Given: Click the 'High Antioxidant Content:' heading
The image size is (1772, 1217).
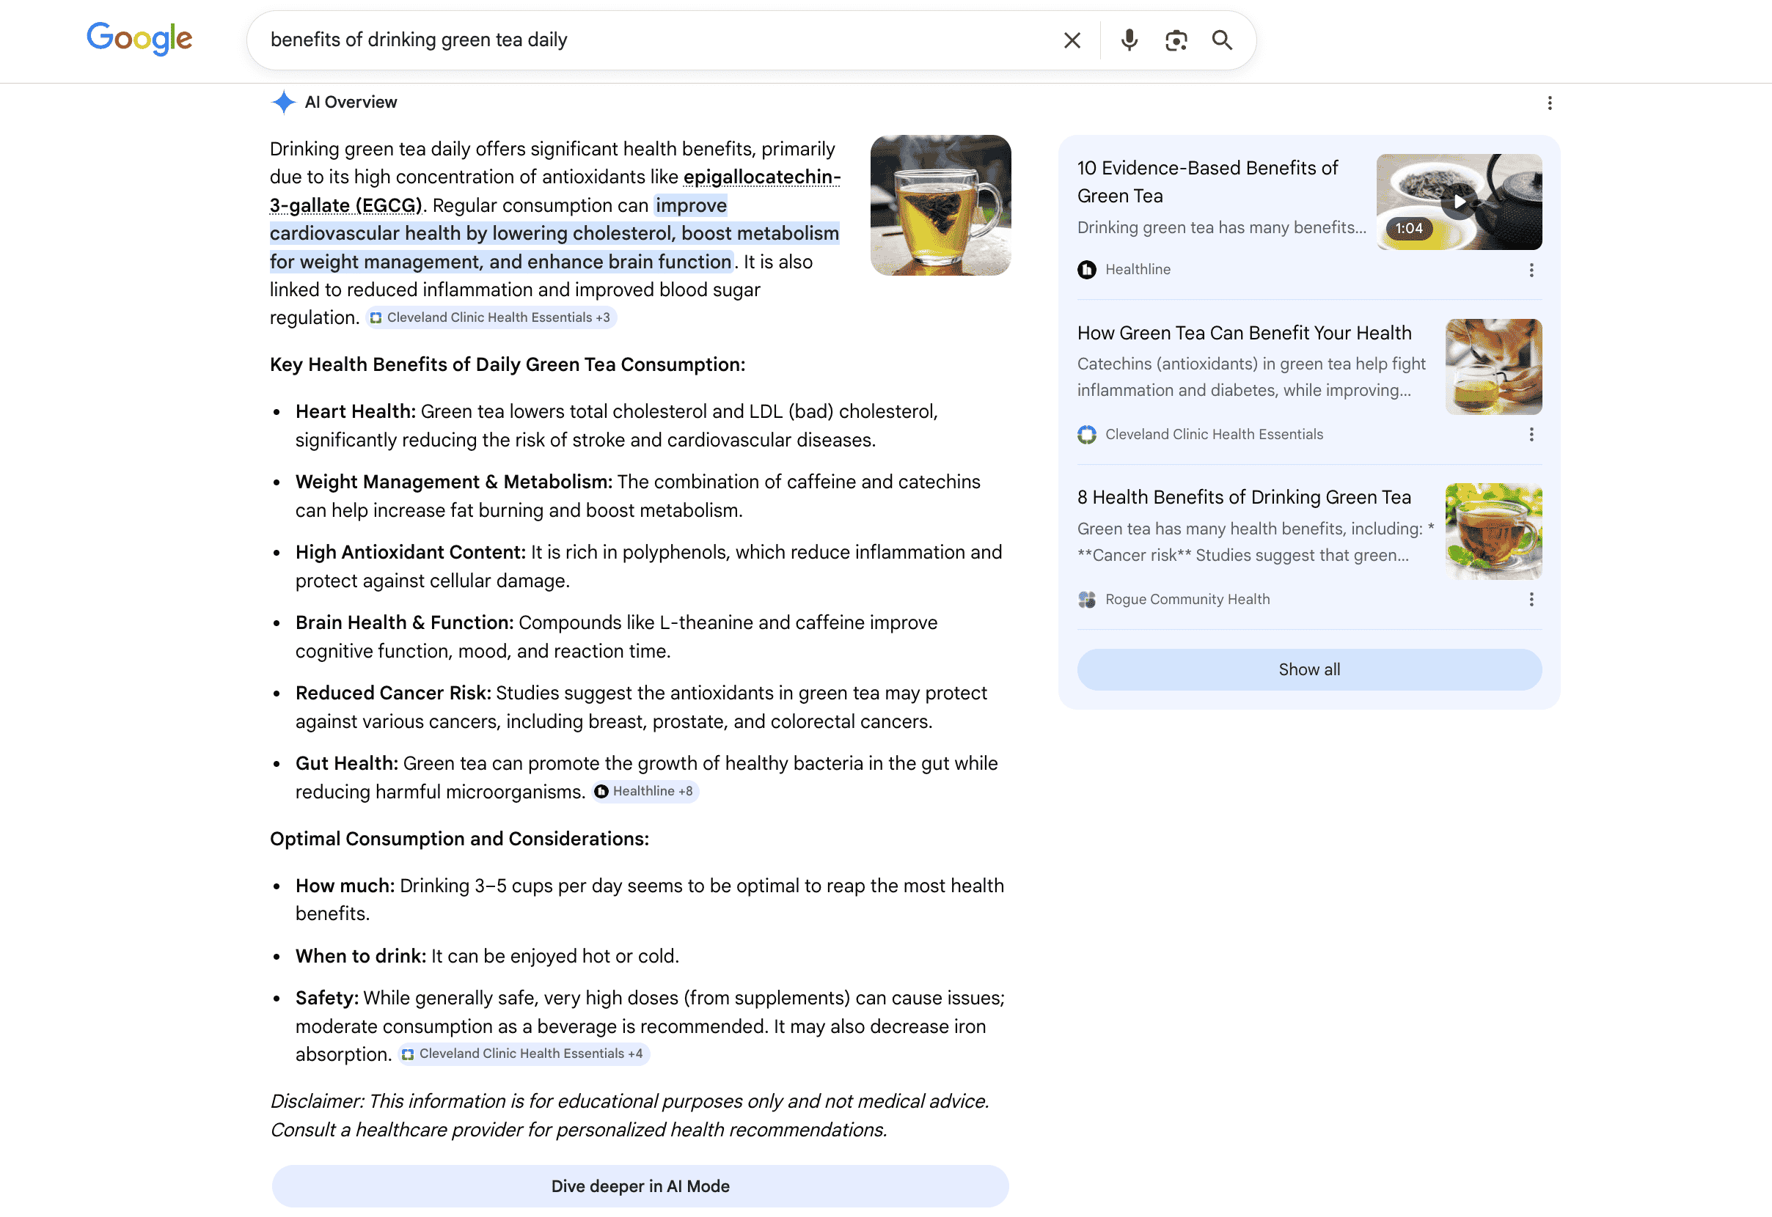Looking at the screenshot, I should [411, 552].
